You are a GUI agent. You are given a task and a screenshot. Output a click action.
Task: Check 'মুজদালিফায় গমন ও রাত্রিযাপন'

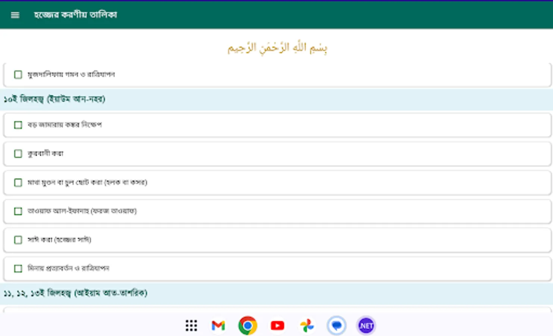[x=18, y=75]
